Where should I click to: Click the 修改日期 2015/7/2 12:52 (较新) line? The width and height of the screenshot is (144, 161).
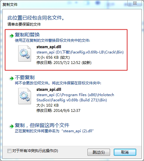click(64, 63)
